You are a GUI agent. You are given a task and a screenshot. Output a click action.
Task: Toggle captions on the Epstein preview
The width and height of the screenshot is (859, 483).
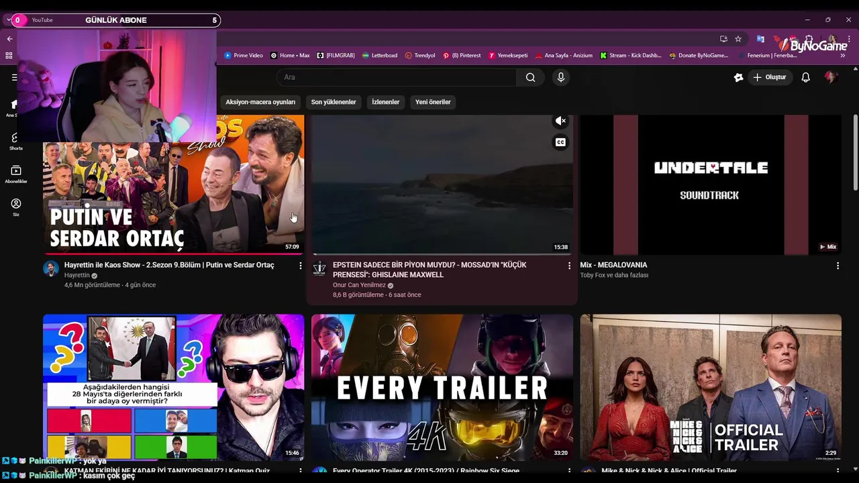point(560,142)
